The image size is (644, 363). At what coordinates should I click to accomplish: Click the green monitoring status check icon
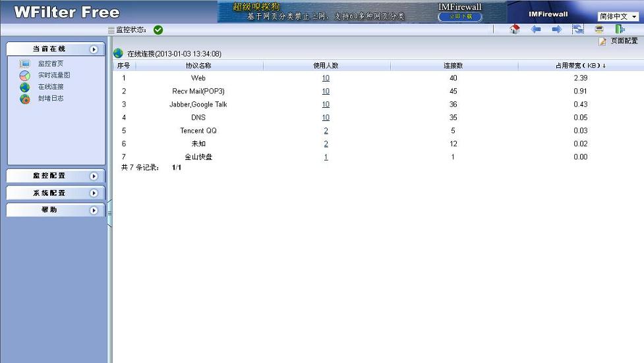(158, 30)
